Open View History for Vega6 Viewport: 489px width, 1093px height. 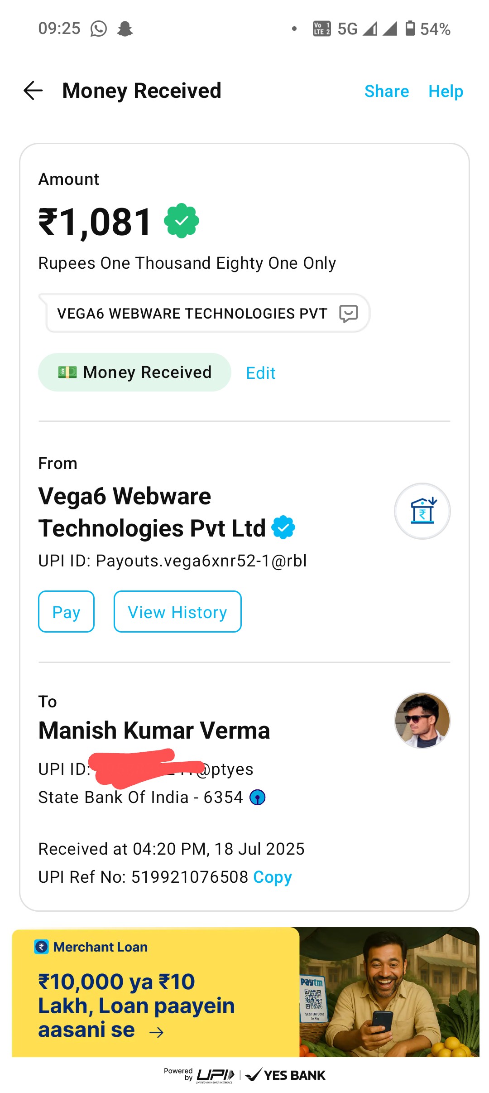click(177, 612)
